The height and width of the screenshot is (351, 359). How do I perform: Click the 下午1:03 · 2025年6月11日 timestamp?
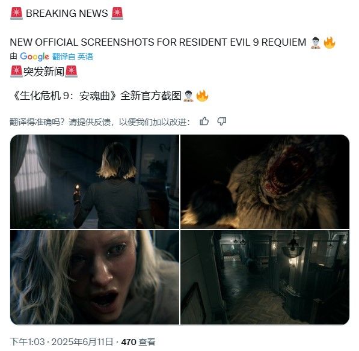click(61, 341)
